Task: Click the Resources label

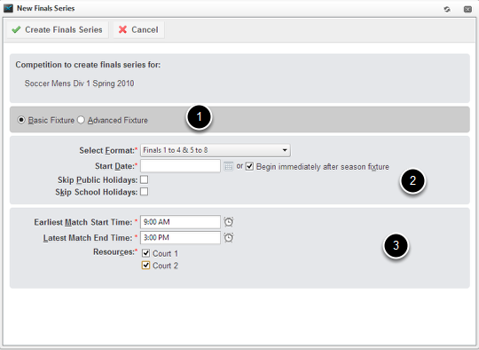Action: (114, 252)
